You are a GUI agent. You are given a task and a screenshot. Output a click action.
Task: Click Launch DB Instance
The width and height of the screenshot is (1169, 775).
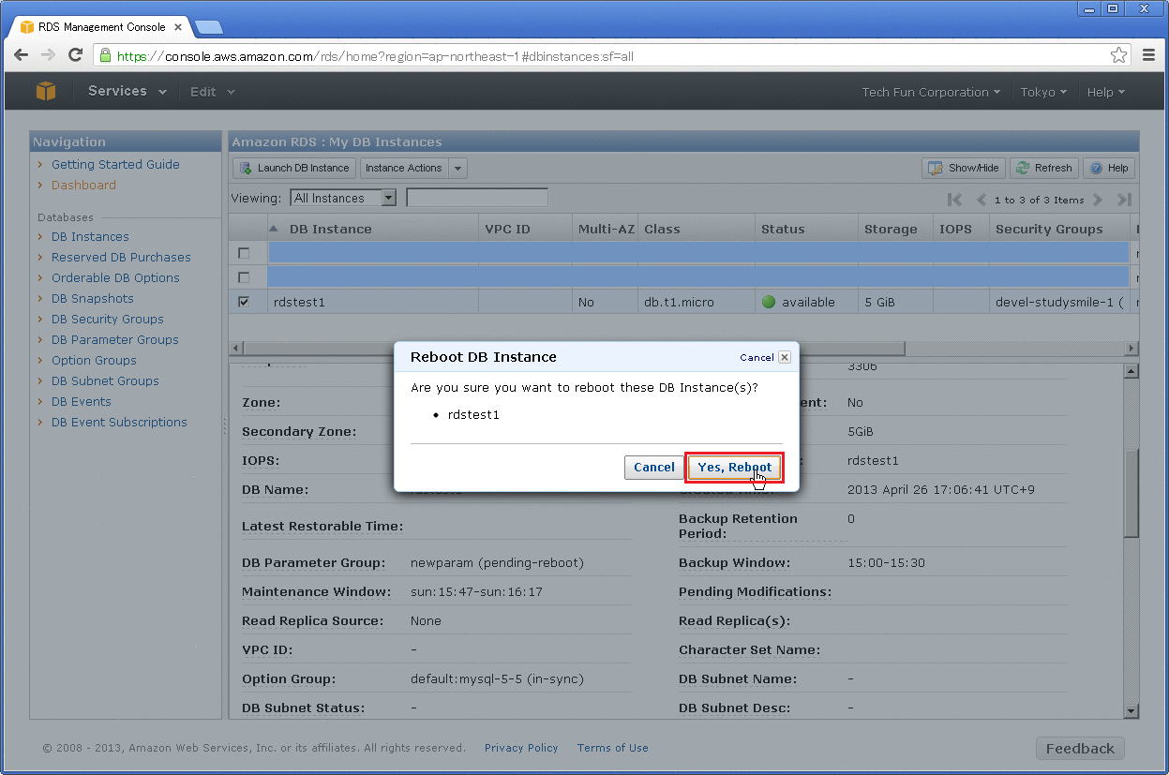coord(294,168)
